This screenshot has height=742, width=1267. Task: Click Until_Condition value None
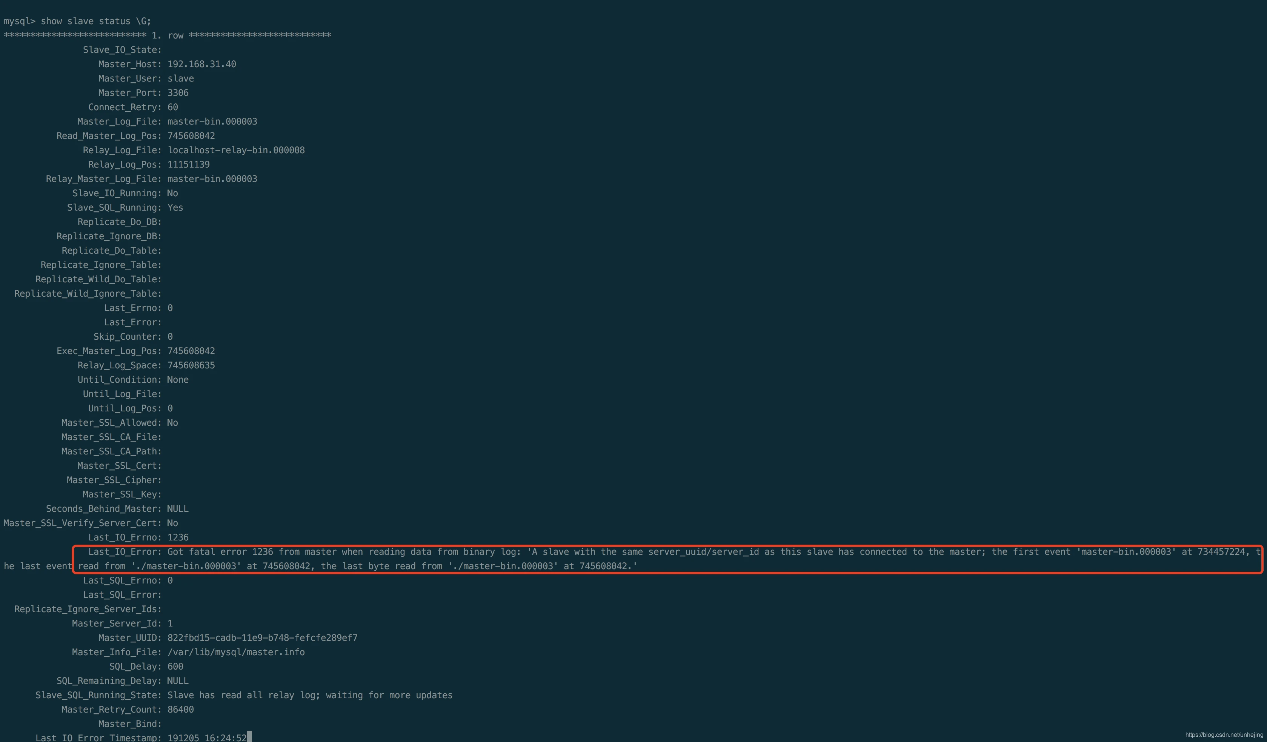[x=178, y=379]
